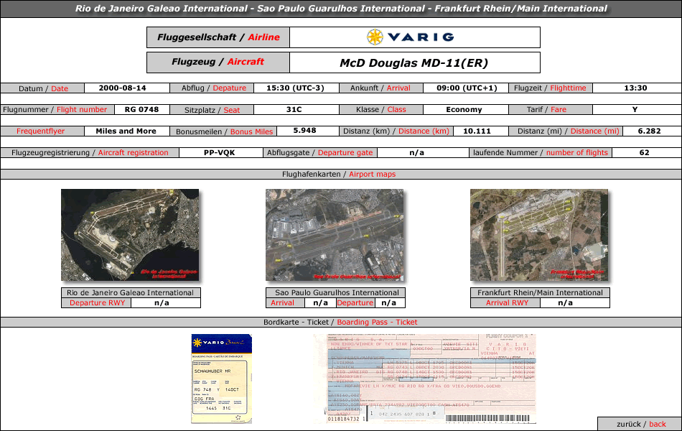Click the Distanz (mi) / Distance (mi) label
Screen dimensions: 682x431
(566, 131)
